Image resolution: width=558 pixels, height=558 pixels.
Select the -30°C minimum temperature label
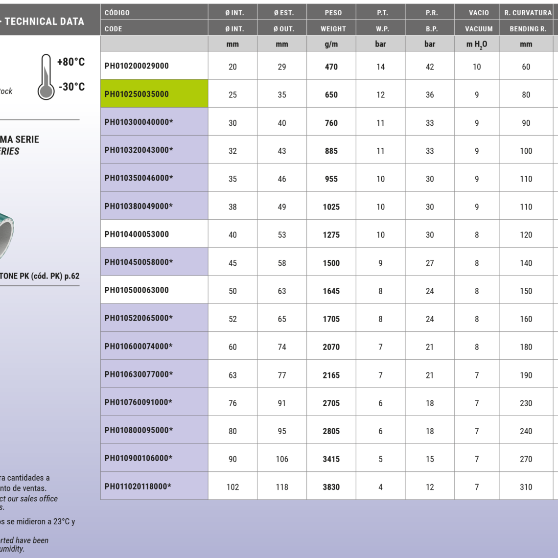[71, 87]
